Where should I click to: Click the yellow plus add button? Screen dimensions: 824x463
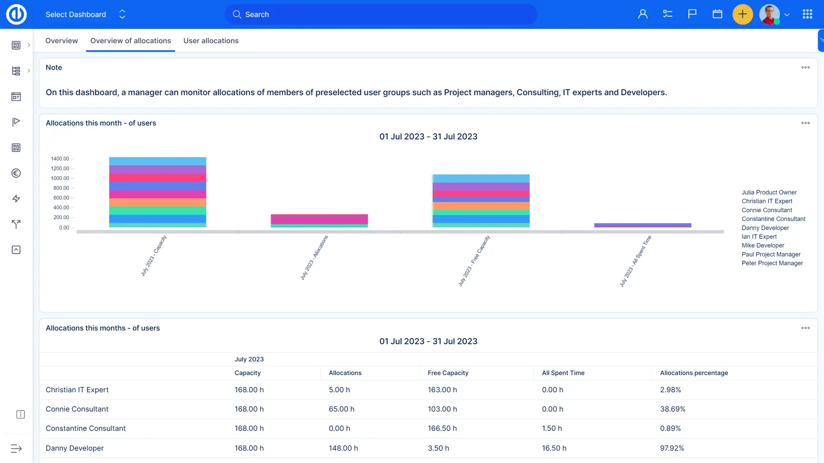[x=742, y=14]
